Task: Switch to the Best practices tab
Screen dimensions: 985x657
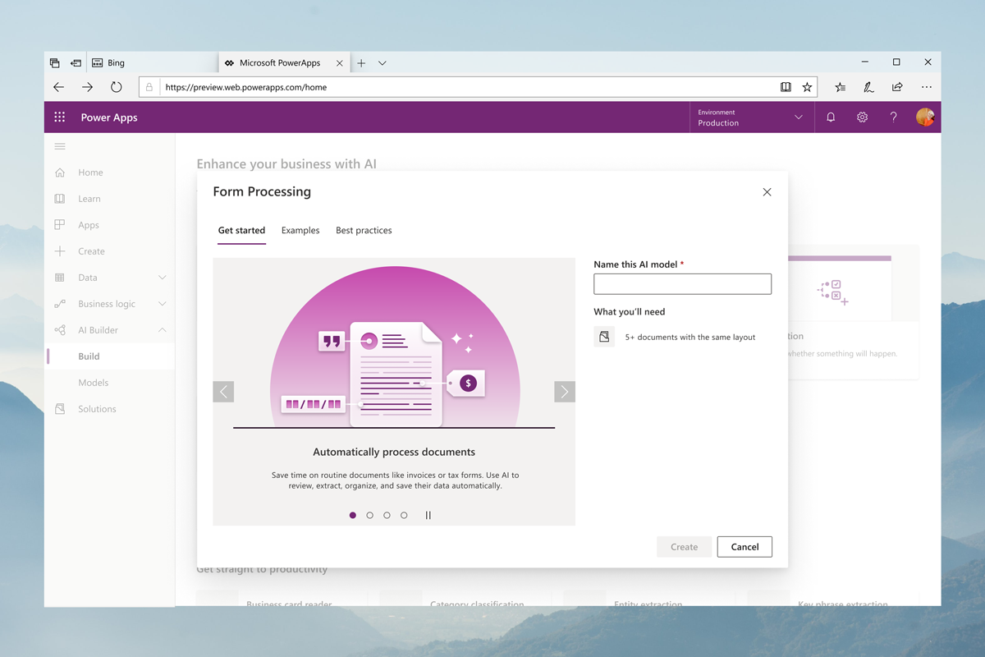Action: (364, 231)
